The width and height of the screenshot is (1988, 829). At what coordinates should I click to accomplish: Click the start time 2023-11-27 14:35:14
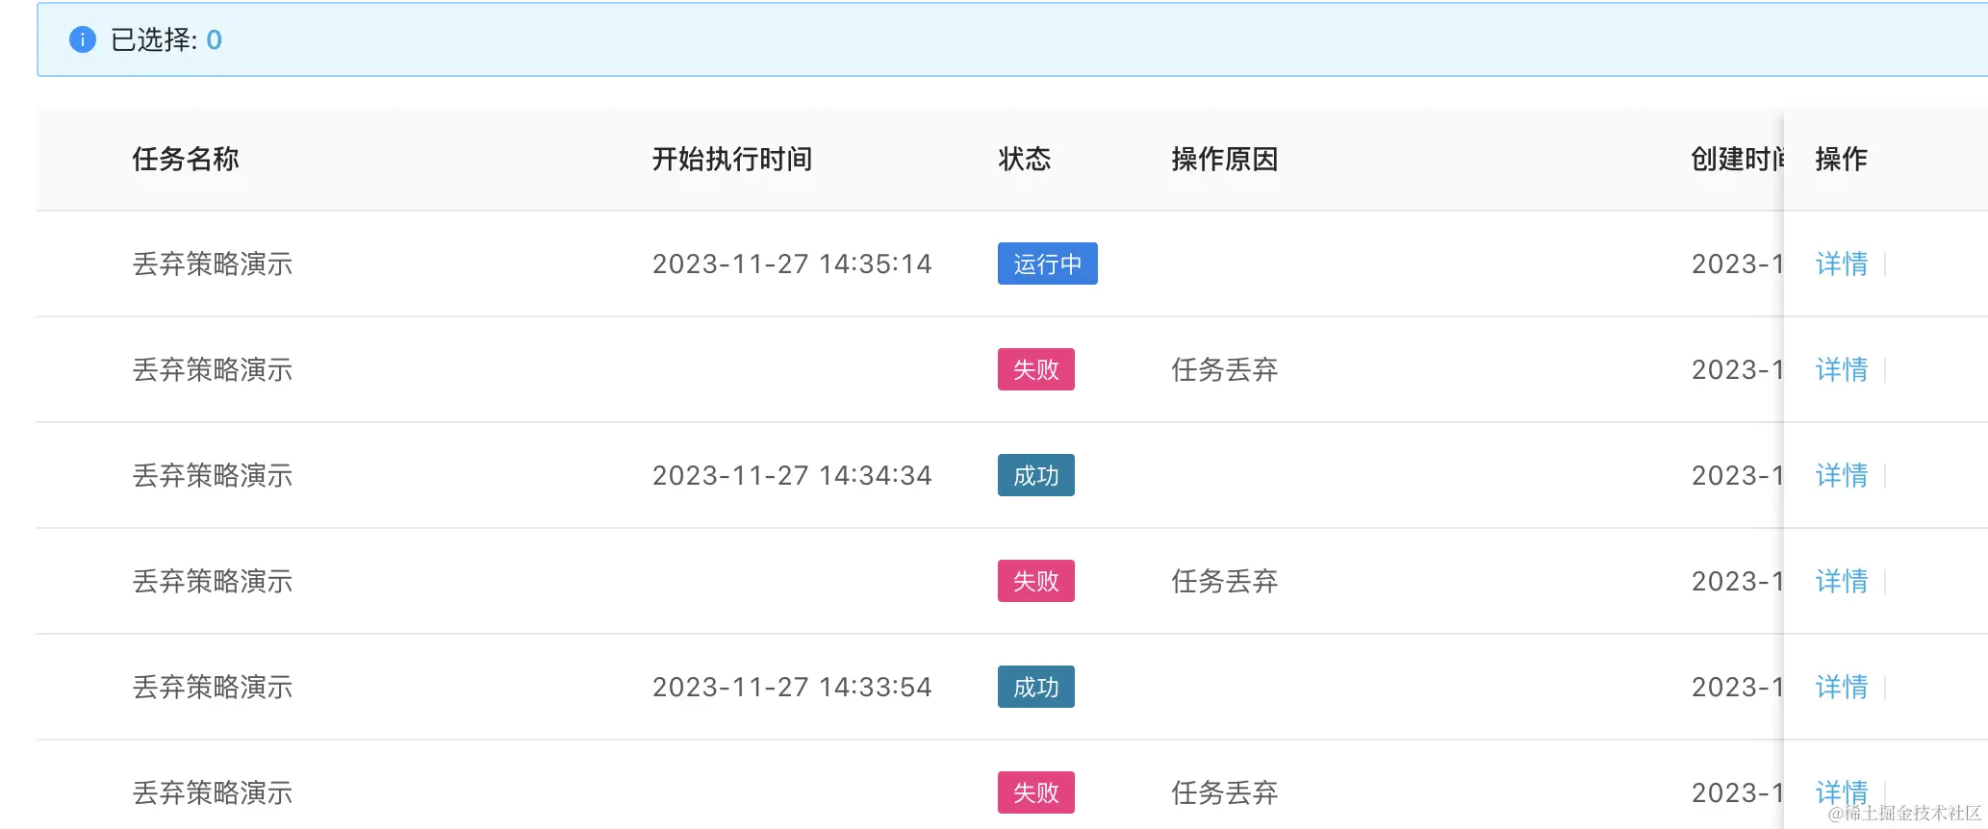click(x=791, y=264)
